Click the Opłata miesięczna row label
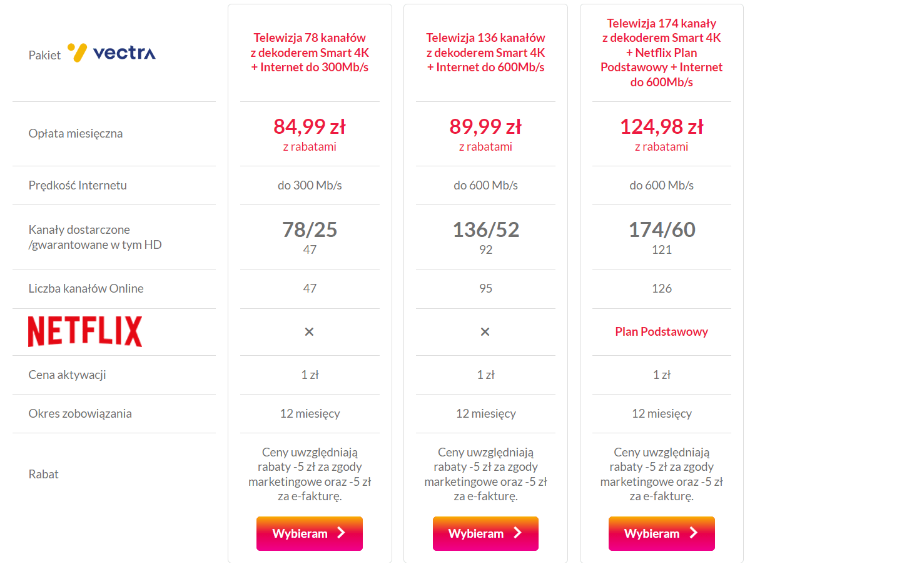The image size is (902, 564). (x=76, y=134)
